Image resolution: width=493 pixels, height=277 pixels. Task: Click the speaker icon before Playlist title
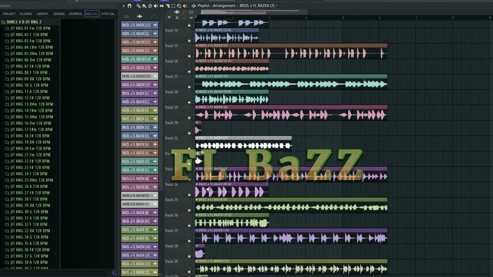point(194,6)
